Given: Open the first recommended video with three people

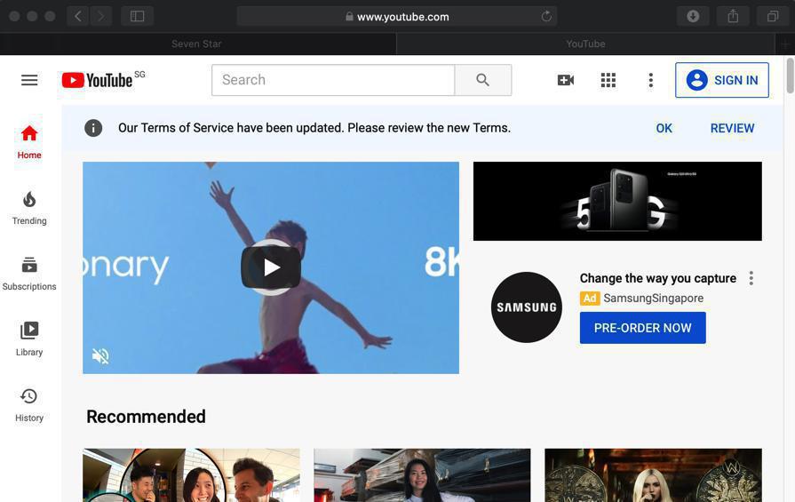Looking at the screenshot, I should [191, 475].
